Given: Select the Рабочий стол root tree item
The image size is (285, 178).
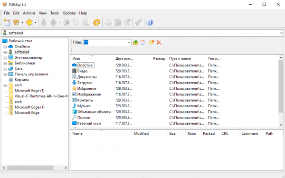Looking at the screenshot, I should [20, 41].
